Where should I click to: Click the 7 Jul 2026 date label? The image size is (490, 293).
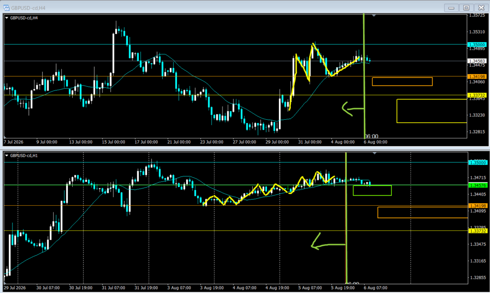click(x=13, y=142)
